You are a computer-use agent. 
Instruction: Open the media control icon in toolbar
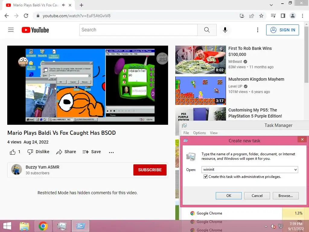[273, 16]
